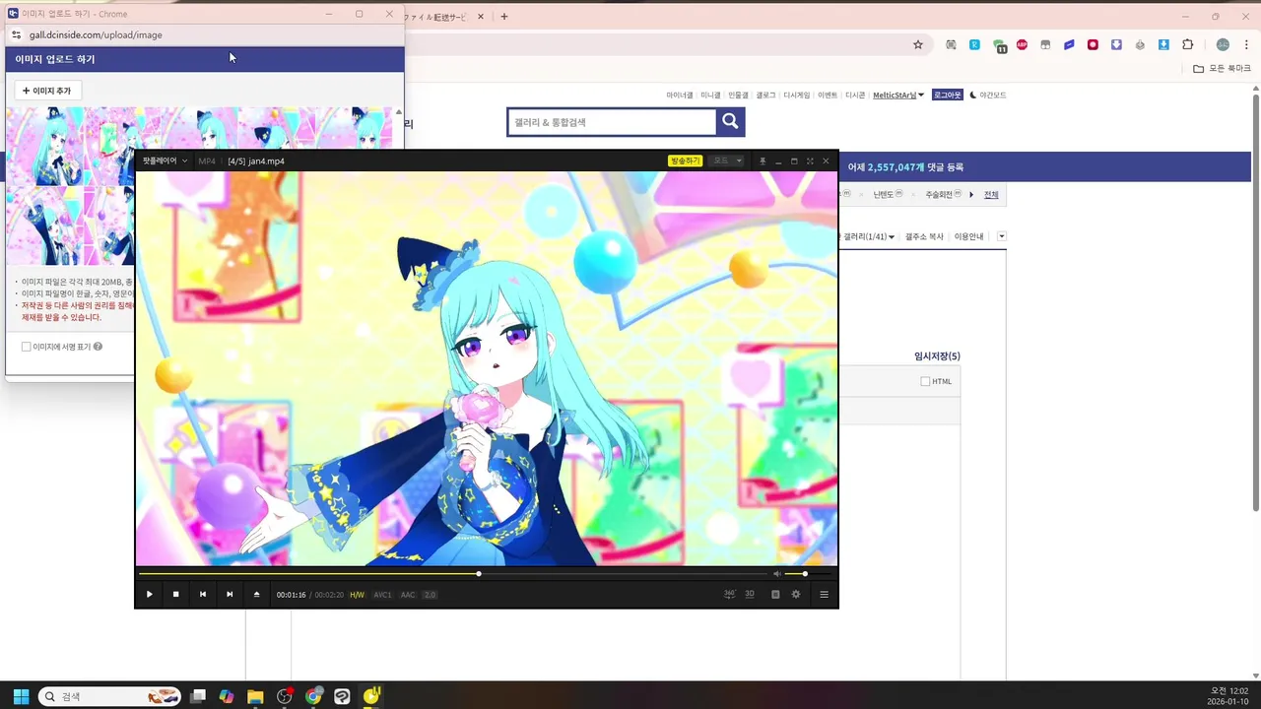Click 이용안내 menu item
1261x709 pixels.
coord(968,236)
